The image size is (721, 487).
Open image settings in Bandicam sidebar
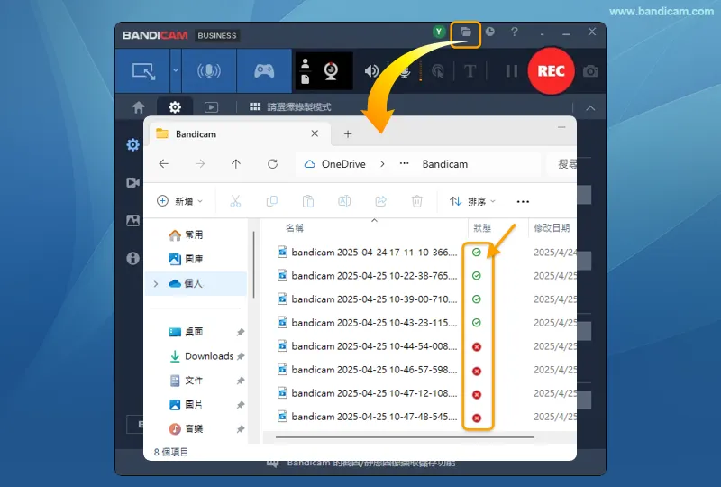click(x=132, y=220)
